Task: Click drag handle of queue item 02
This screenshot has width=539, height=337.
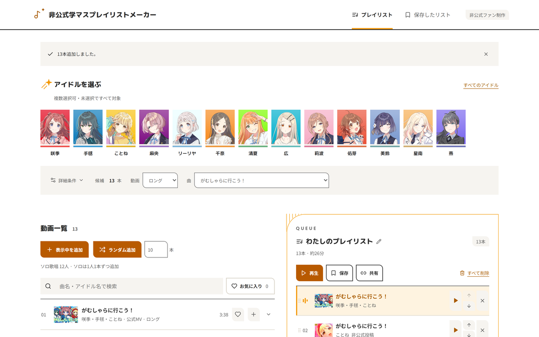Action: (299, 330)
